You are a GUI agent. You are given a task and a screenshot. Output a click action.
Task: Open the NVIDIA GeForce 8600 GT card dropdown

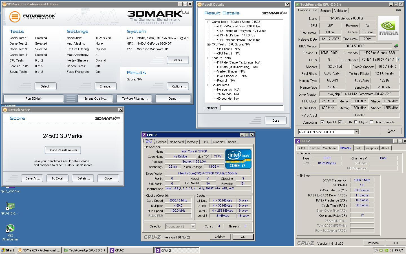pos(356,132)
